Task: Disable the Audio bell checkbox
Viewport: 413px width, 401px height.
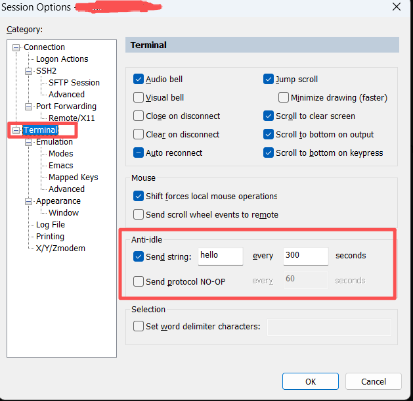Action: [139, 80]
